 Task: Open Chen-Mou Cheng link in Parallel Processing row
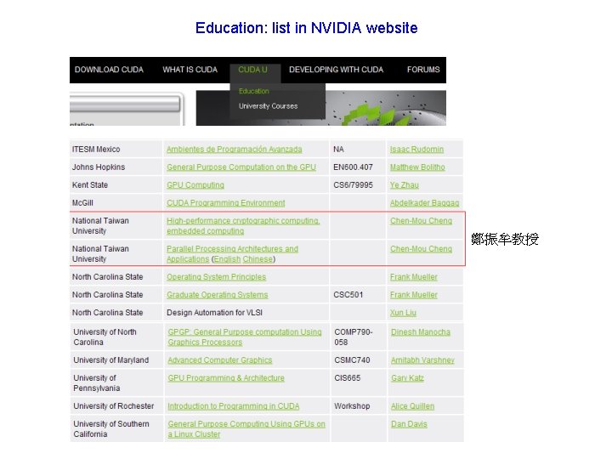pos(421,249)
